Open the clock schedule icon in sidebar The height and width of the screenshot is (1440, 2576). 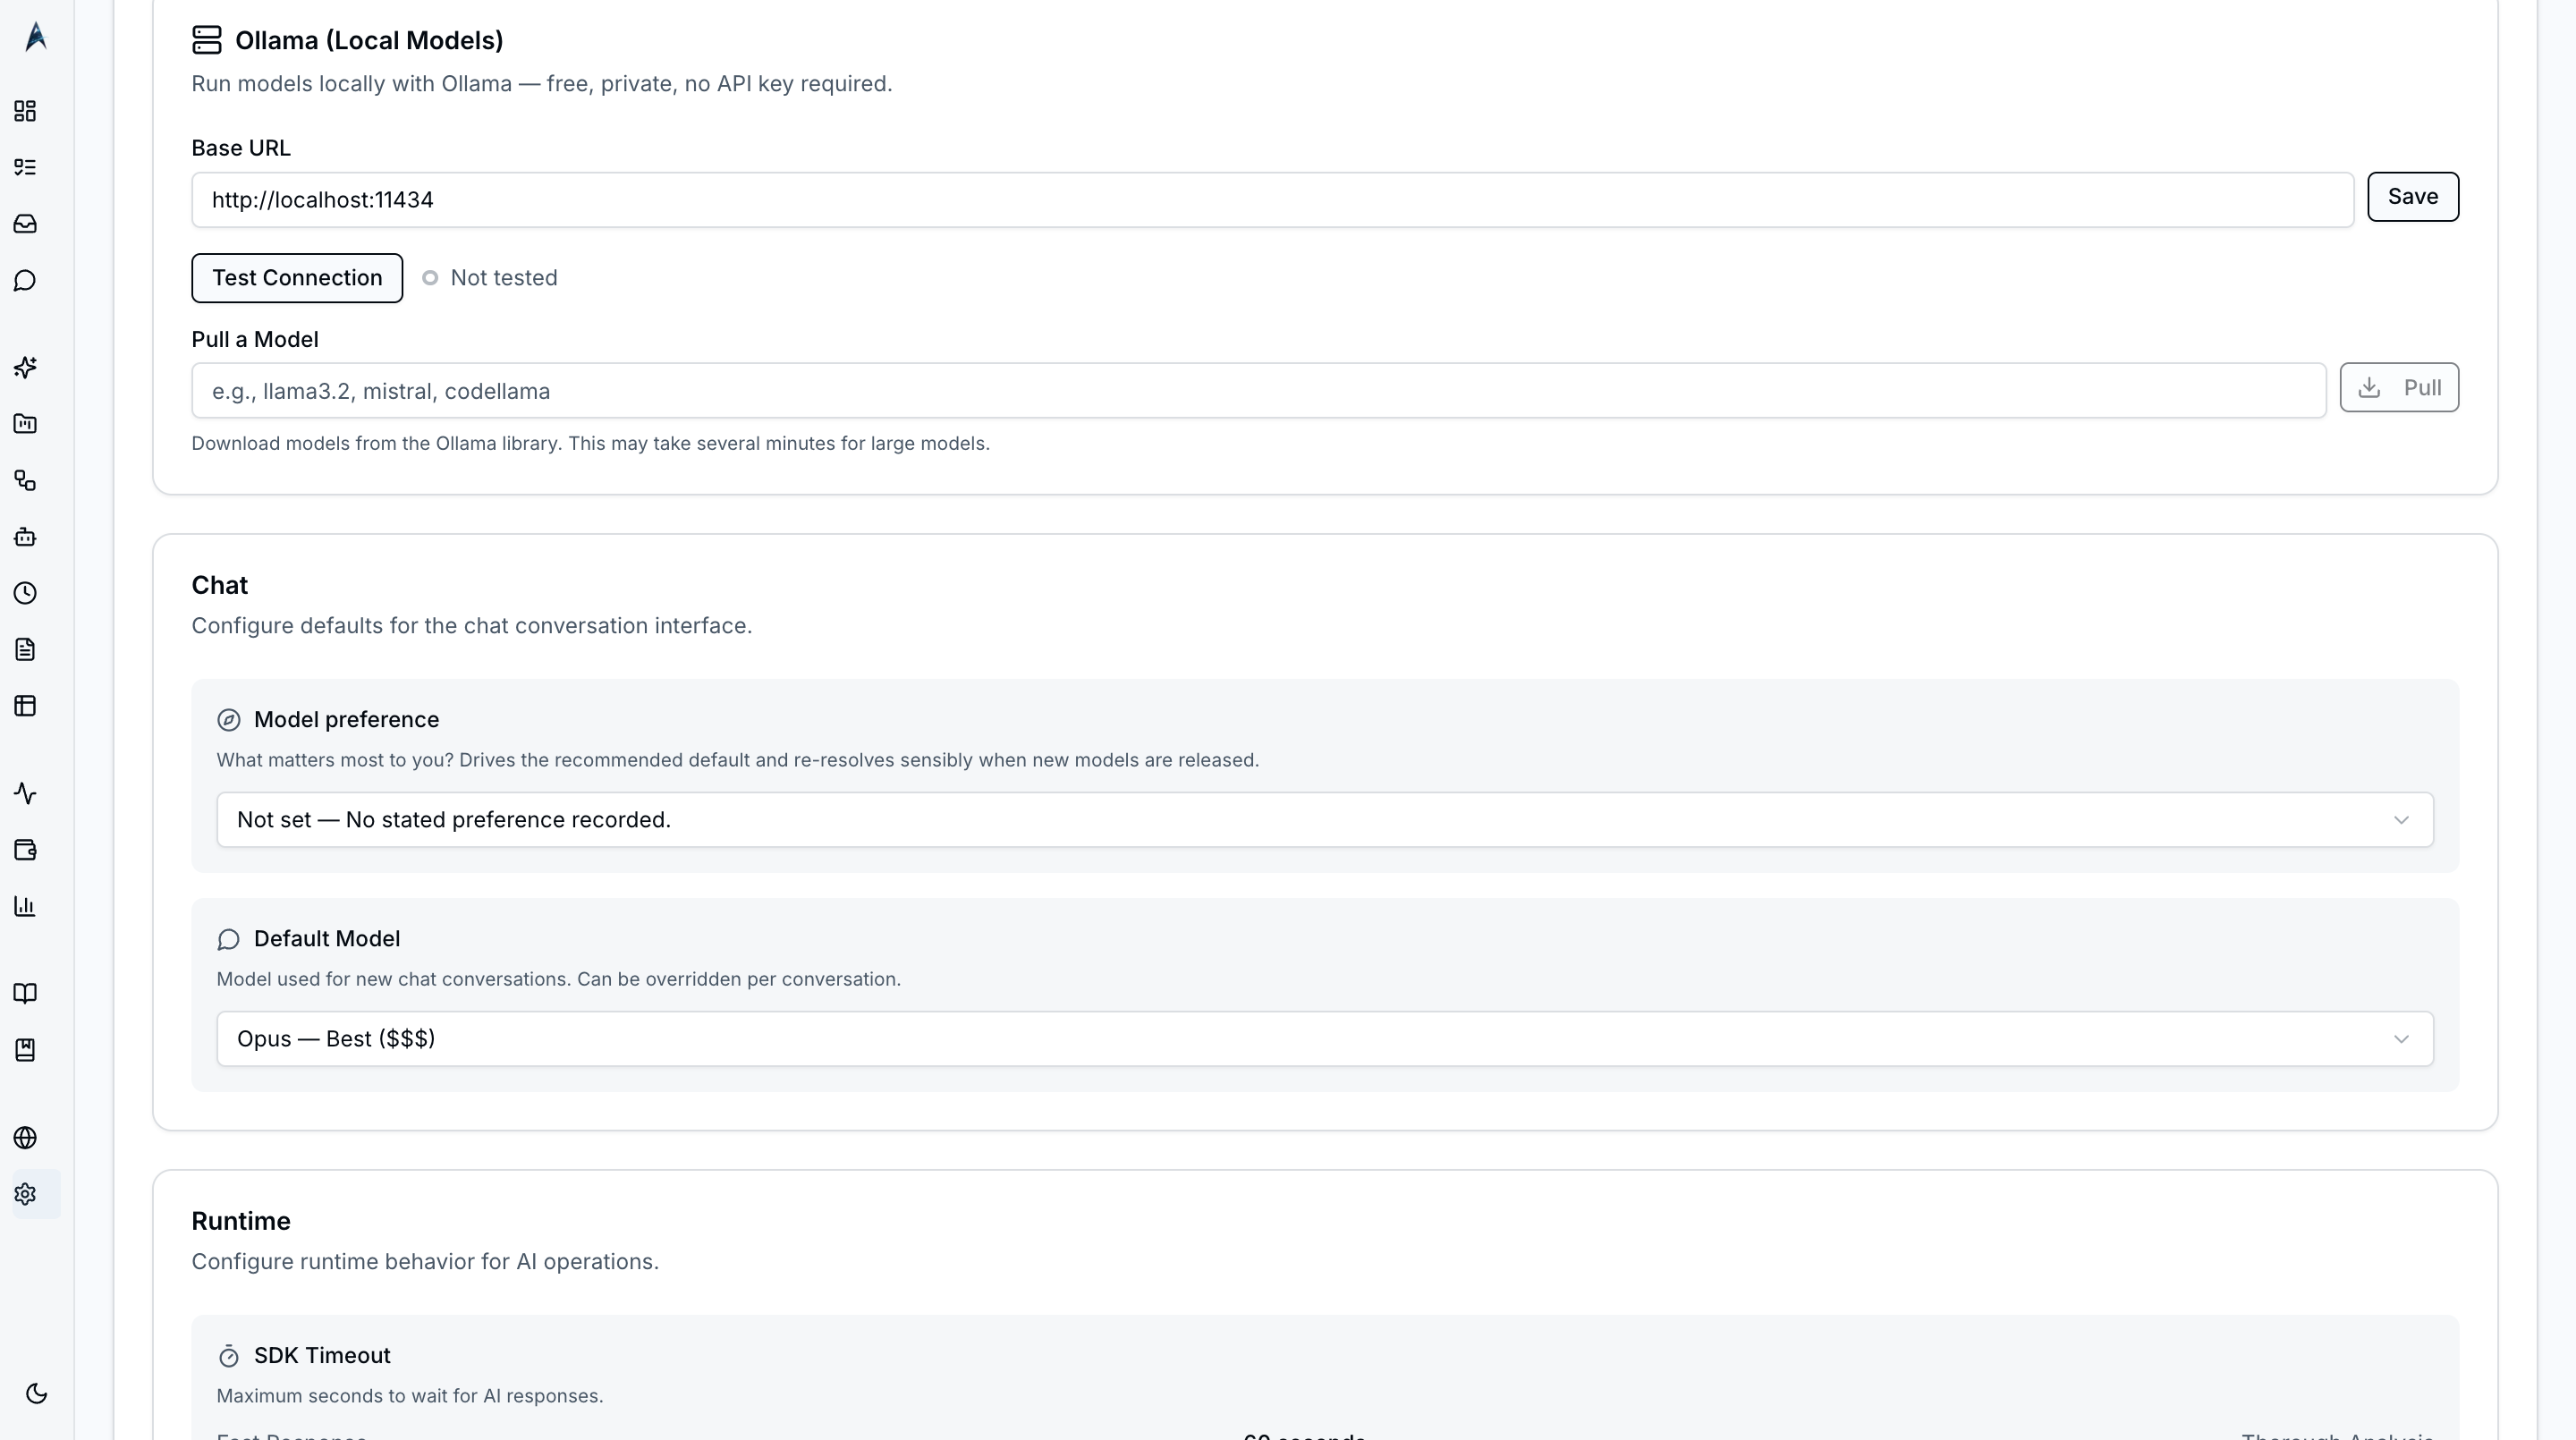tap(25, 593)
